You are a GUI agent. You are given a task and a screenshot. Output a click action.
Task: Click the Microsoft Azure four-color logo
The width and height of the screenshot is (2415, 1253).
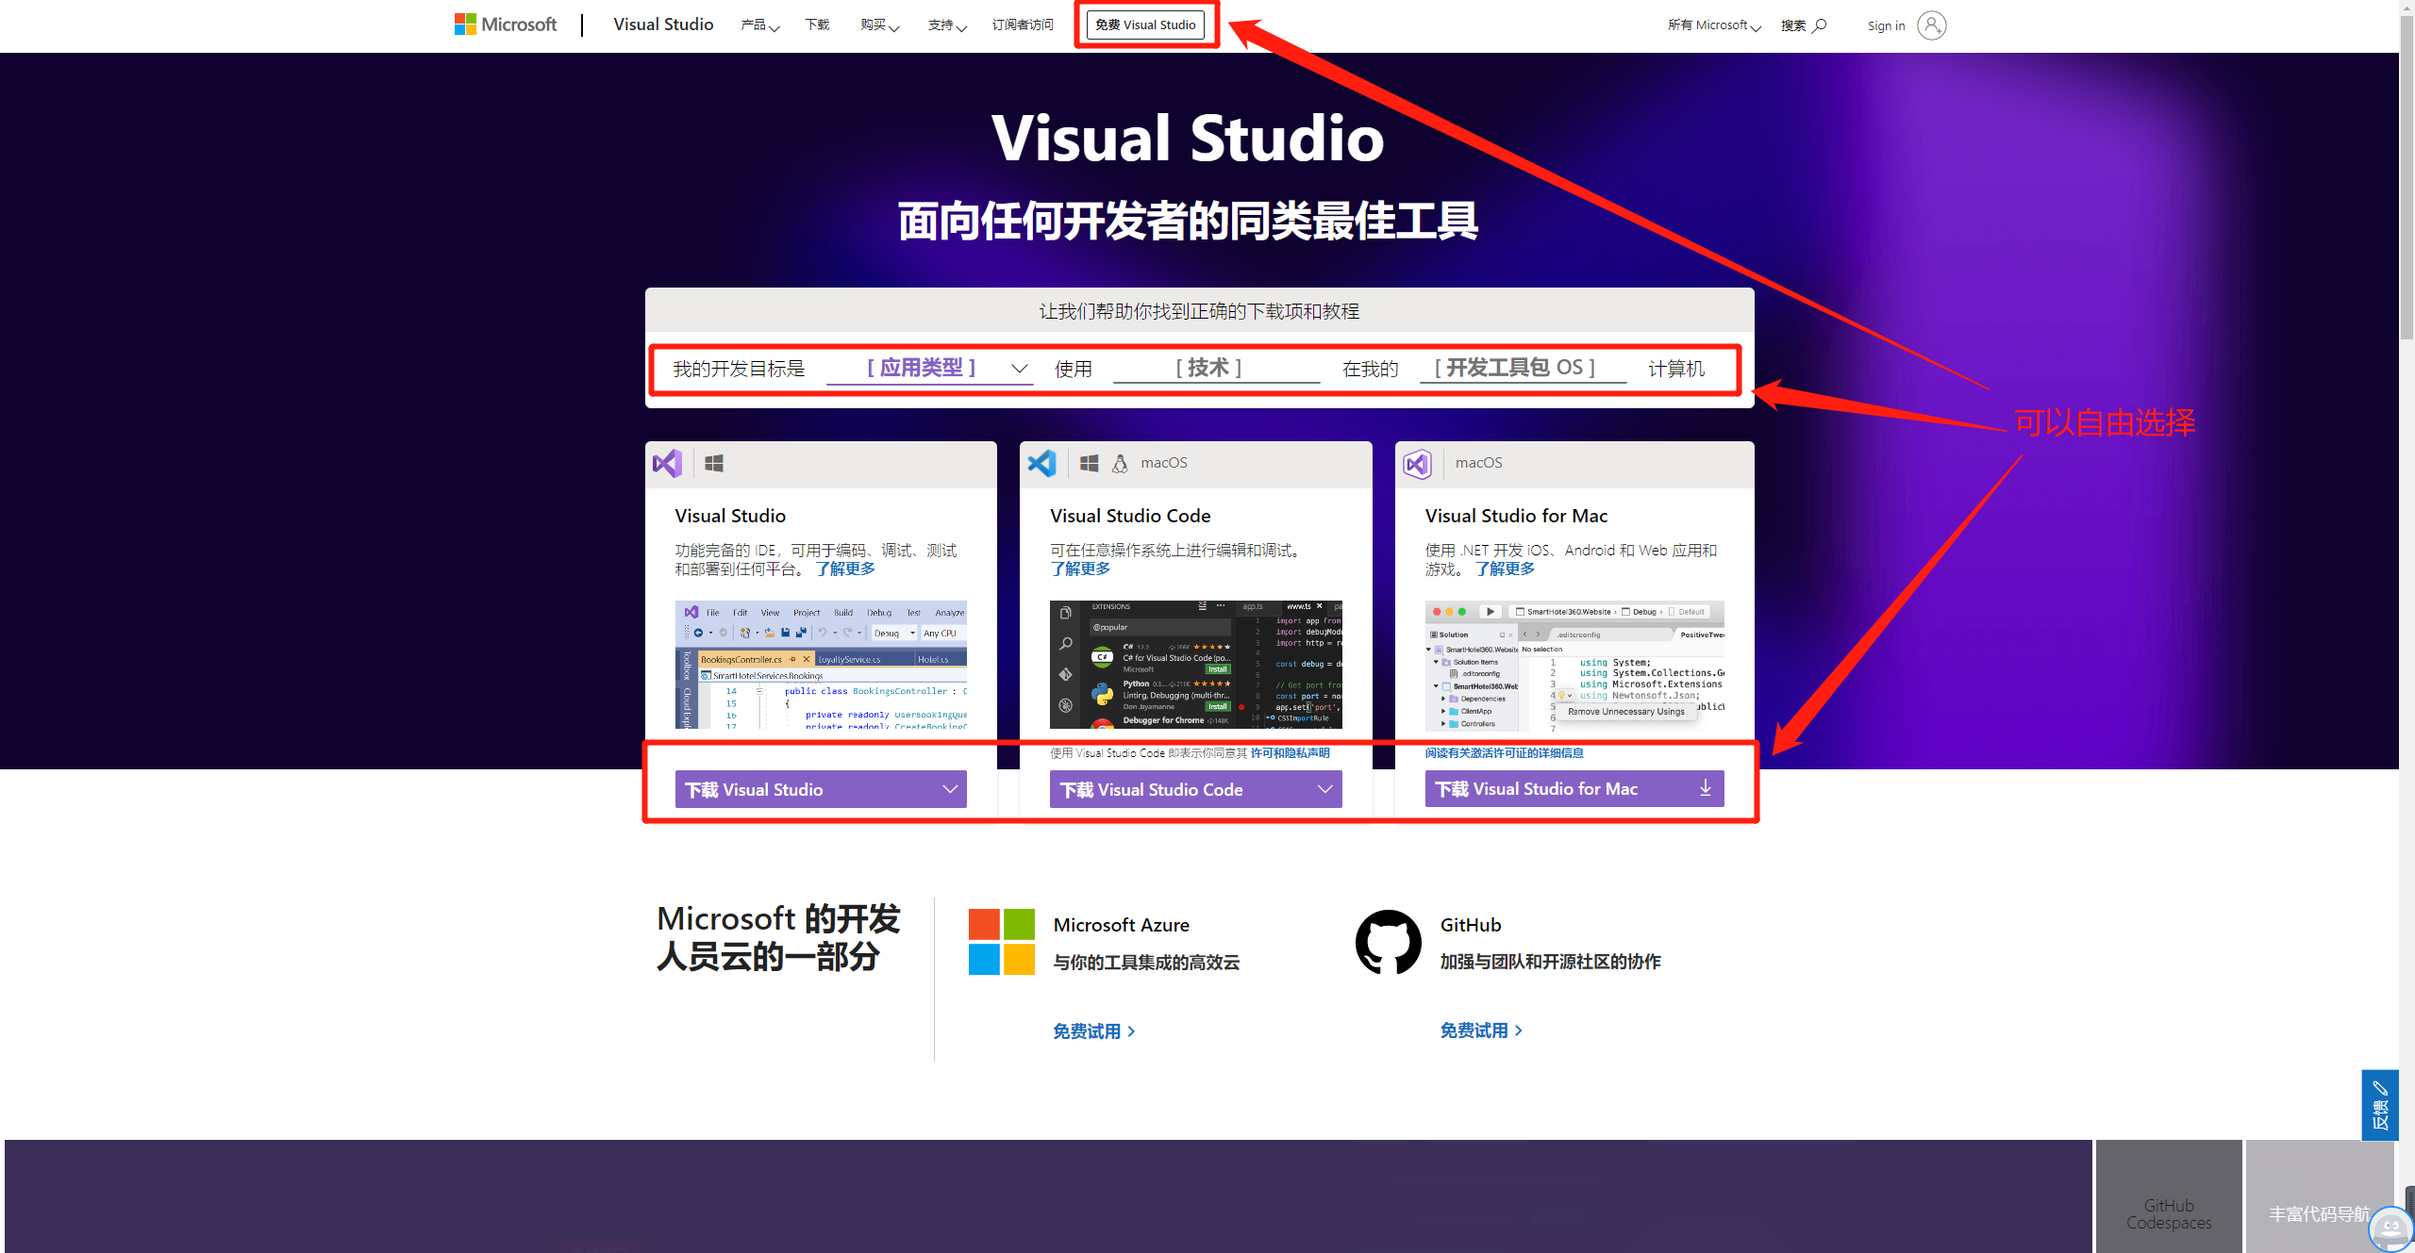coord(1002,942)
